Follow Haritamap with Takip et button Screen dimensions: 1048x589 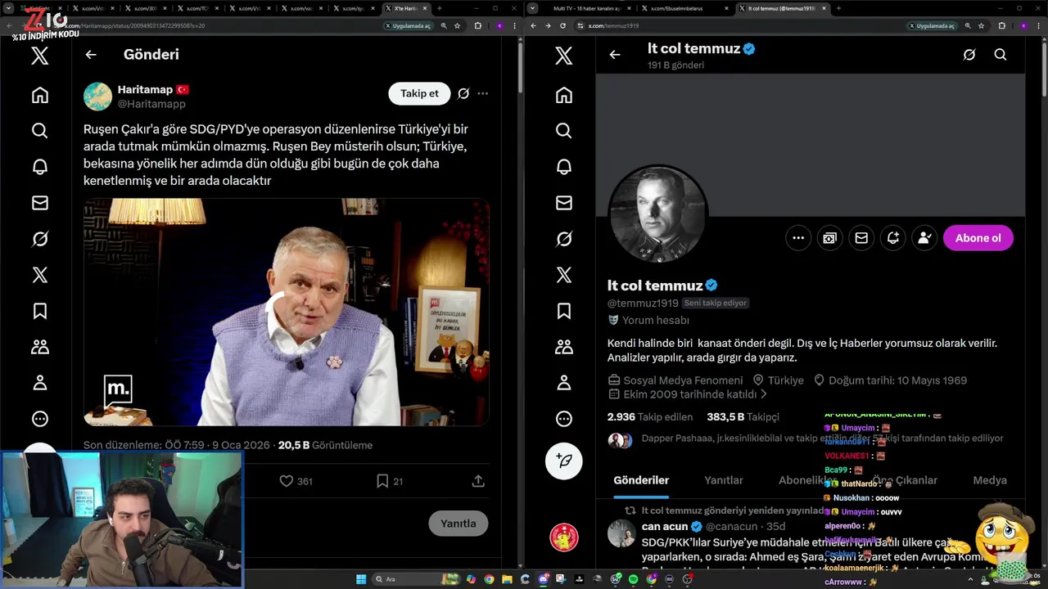coord(419,93)
